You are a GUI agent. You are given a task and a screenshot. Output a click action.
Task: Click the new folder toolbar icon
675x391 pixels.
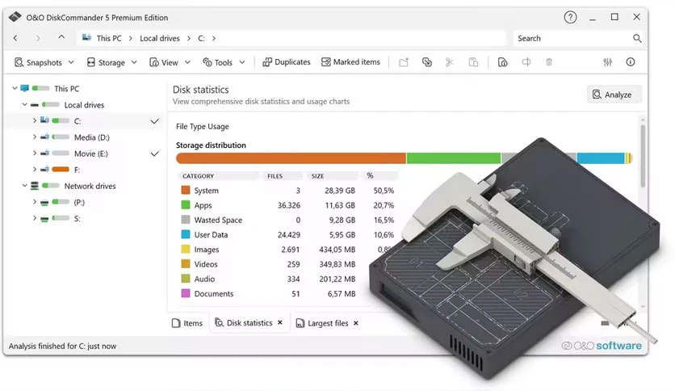[404, 62]
